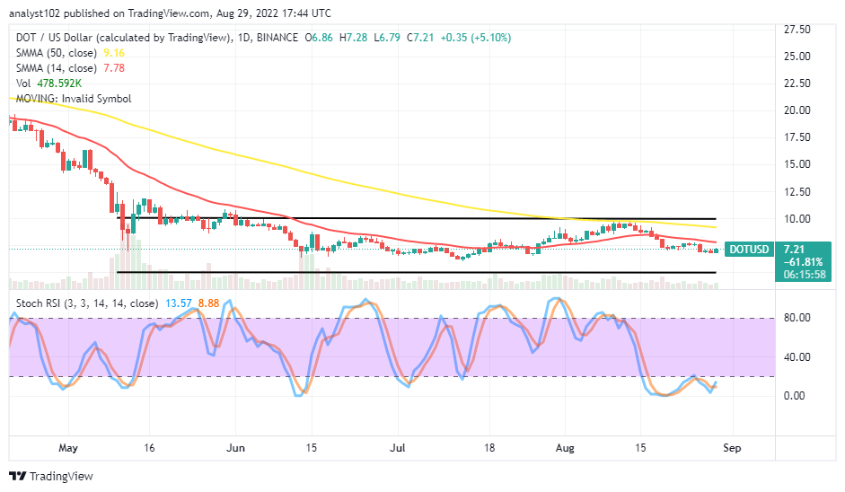Select the SMMA (14, close) legend

point(70,68)
